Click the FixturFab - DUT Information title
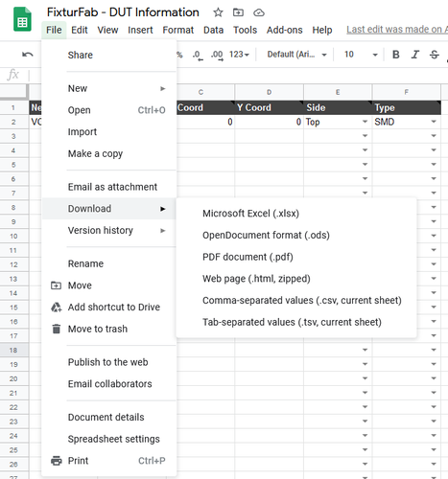 pyautogui.click(x=123, y=12)
